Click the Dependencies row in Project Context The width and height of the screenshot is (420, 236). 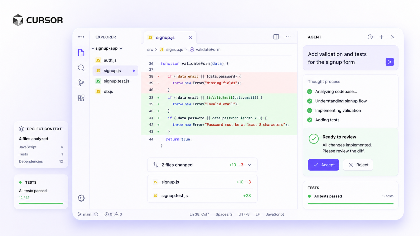click(x=41, y=162)
